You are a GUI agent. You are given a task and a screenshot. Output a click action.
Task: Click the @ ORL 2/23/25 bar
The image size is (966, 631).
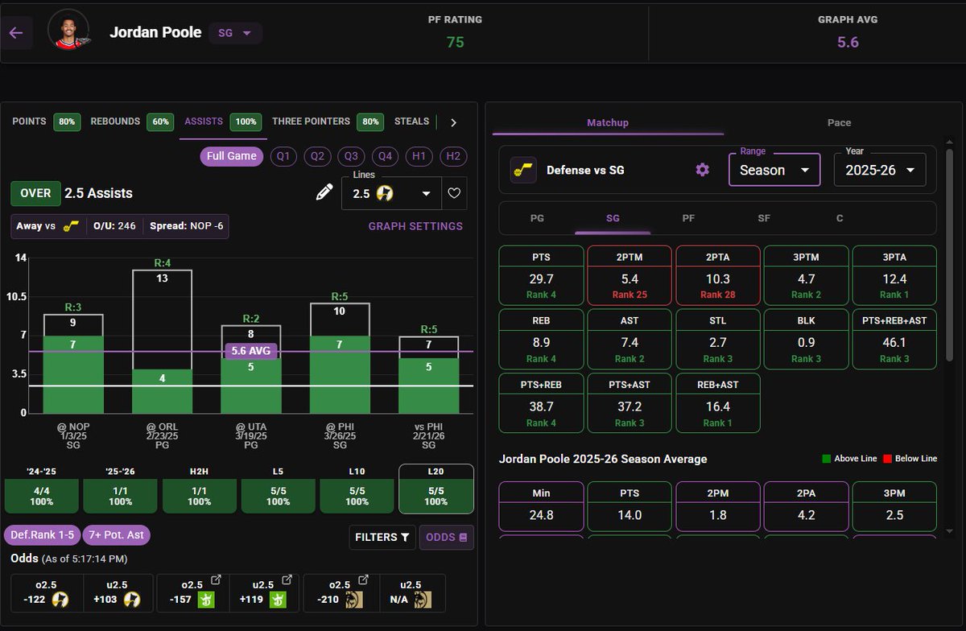[x=162, y=341]
